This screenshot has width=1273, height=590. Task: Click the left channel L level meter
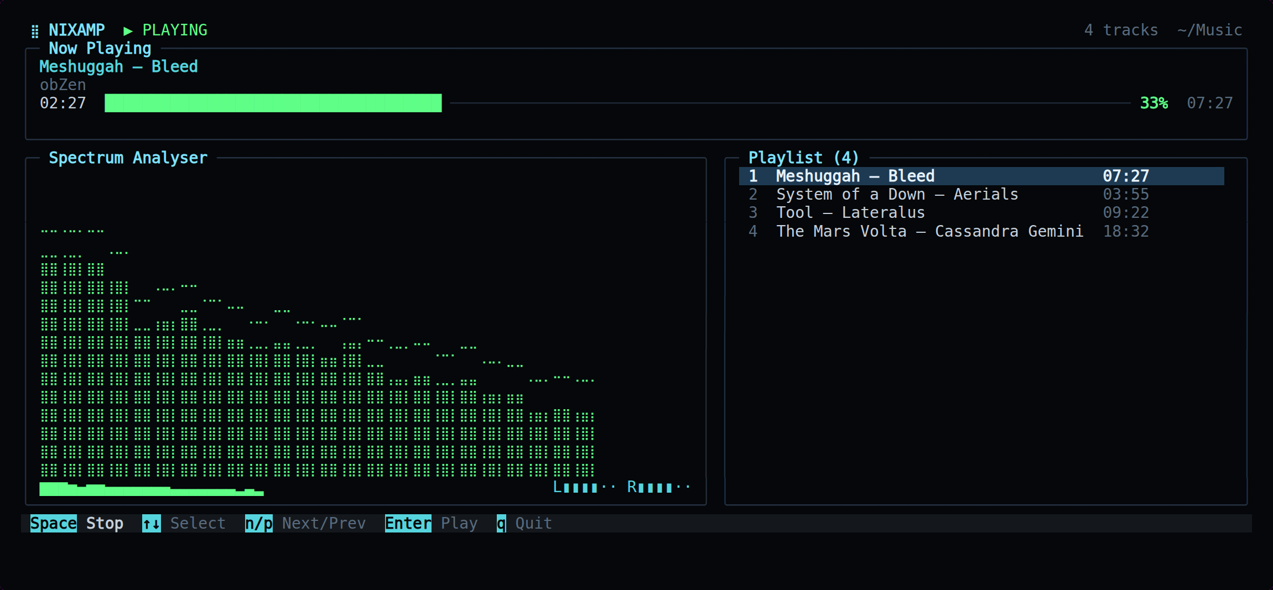pos(584,487)
